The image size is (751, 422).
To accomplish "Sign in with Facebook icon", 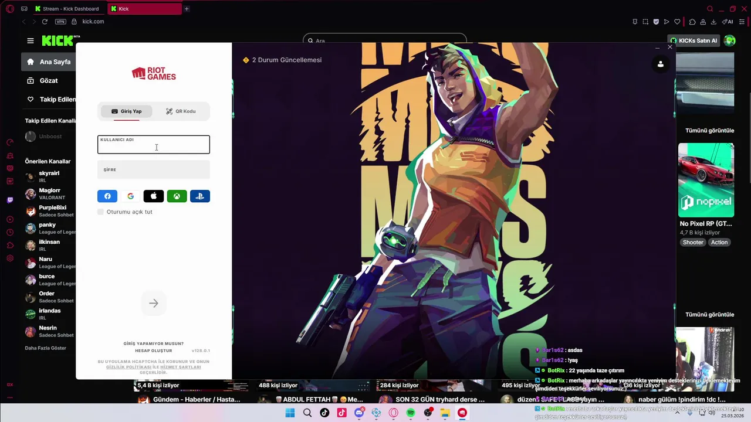I will (x=107, y=196).
